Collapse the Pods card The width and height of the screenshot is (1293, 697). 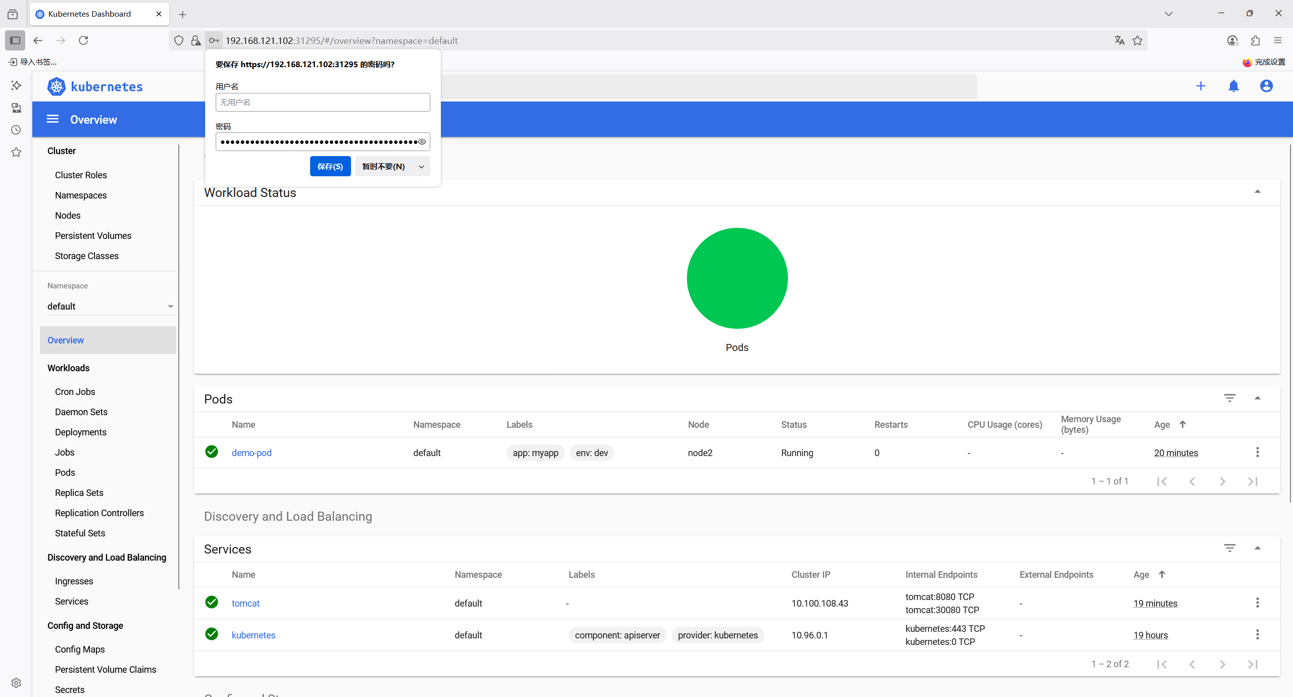click(1258, 399)
